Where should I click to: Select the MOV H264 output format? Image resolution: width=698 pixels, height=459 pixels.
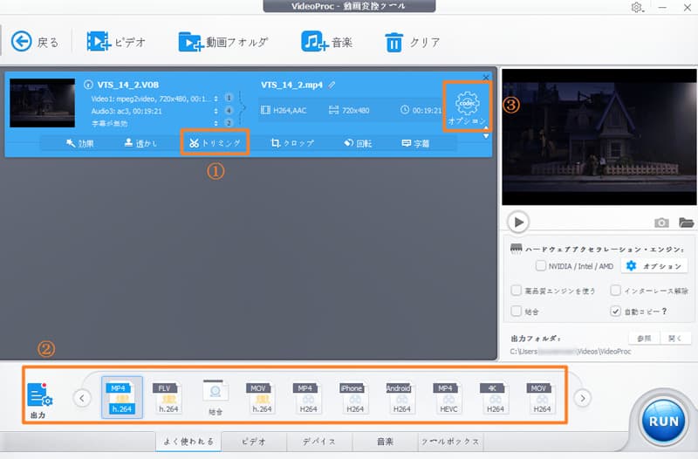(x=542, y=398)
